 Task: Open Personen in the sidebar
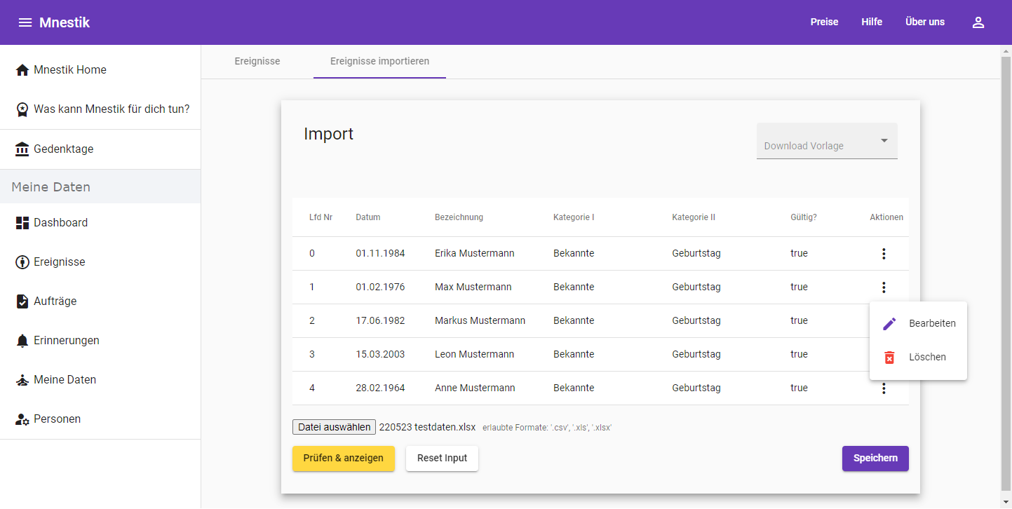pyautogui.click(x=57, y=419)
